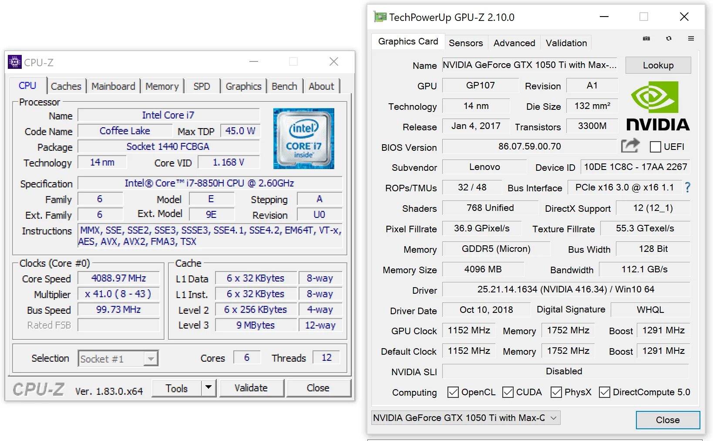Toggle the CUDA checkbox
Screen dimensions: 713x441
508,392
